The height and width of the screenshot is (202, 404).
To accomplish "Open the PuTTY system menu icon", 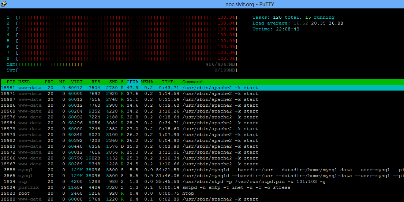I will point(4,4).
